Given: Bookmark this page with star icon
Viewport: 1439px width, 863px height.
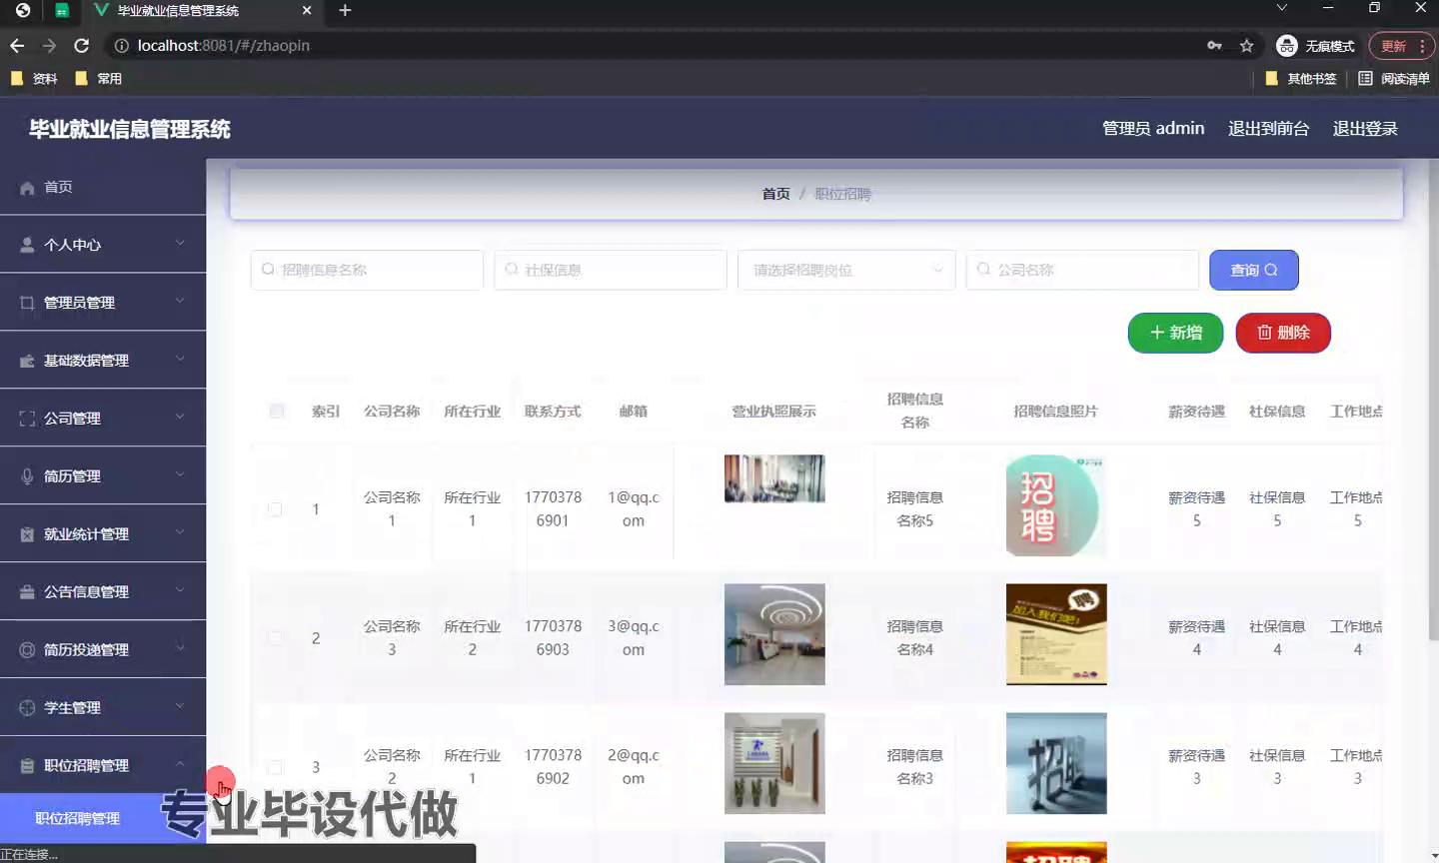Looking at the screenshot, I should click(1246, 46).
